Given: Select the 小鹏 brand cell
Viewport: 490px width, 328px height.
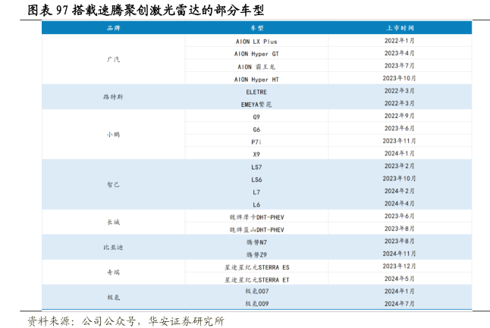Looking at the screenshot, I should coord(113,134).
